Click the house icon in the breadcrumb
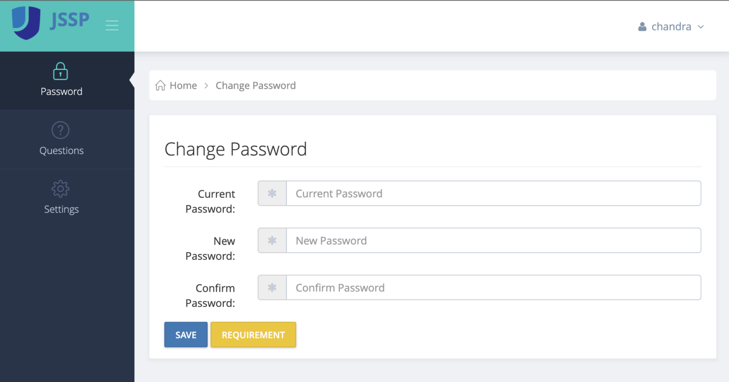The image size is (729, 382). point(160,86)
